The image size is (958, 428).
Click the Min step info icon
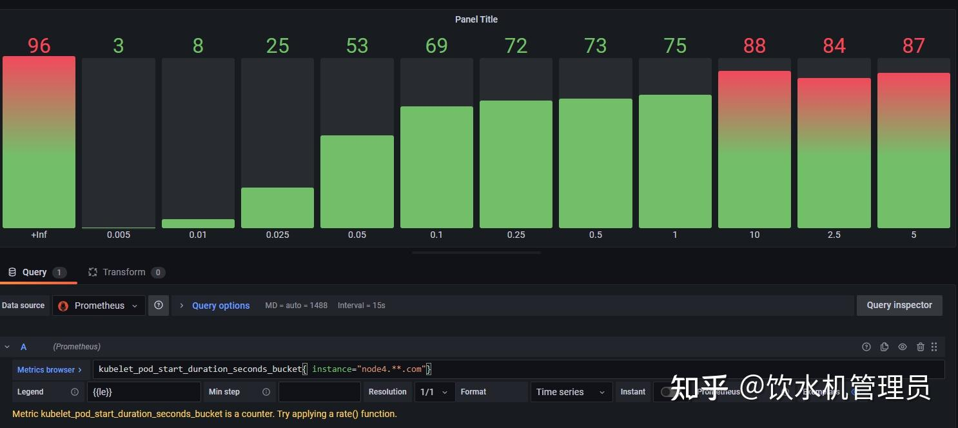266,392
